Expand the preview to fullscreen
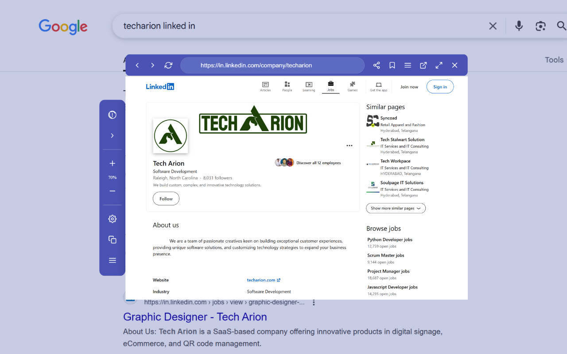This screenshot has width=567, height=354. click(x=439, y=65)
